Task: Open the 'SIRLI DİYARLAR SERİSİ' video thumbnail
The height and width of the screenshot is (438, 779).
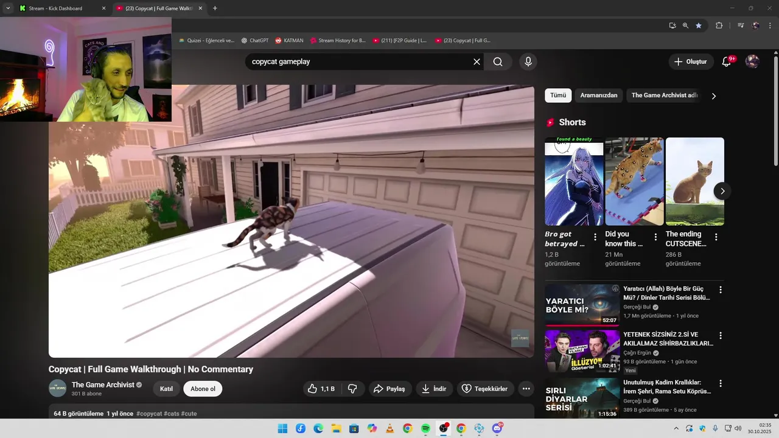Action: (582, 398)
